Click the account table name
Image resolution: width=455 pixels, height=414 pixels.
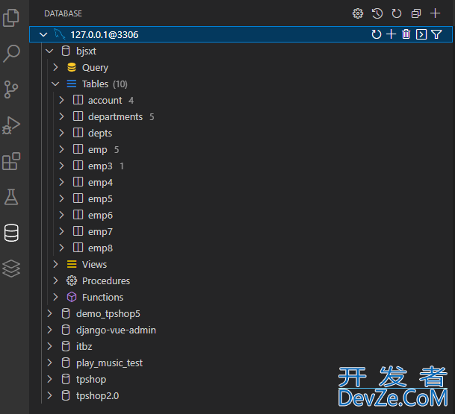(105, 100)
